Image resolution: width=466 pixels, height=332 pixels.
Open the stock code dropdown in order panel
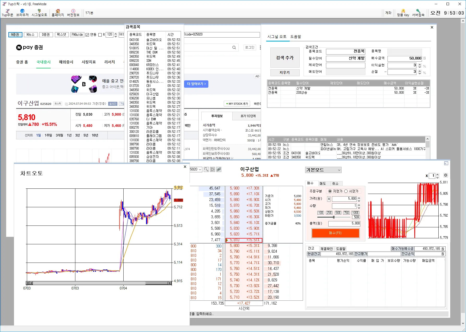pyautogui.click(x=200, y=169)
